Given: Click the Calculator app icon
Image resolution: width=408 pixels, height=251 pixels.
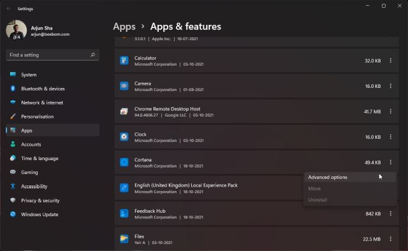Looking at the screenshot, I should 124,61.
